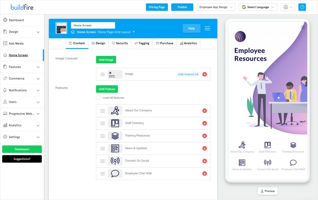This screenshot has width=318, height=200.
Task: Click the Publish button
Action: pos(182,7)
